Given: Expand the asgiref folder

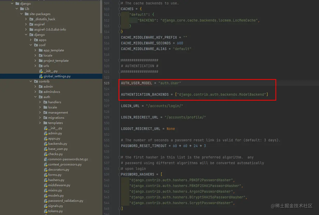Looking at the screenshot, I should point(26,24).
